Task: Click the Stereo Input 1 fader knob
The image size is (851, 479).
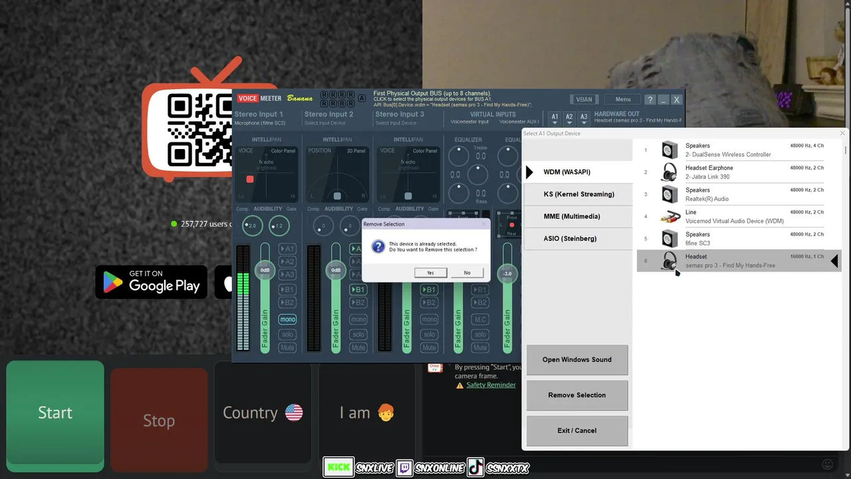Action: 265,270
